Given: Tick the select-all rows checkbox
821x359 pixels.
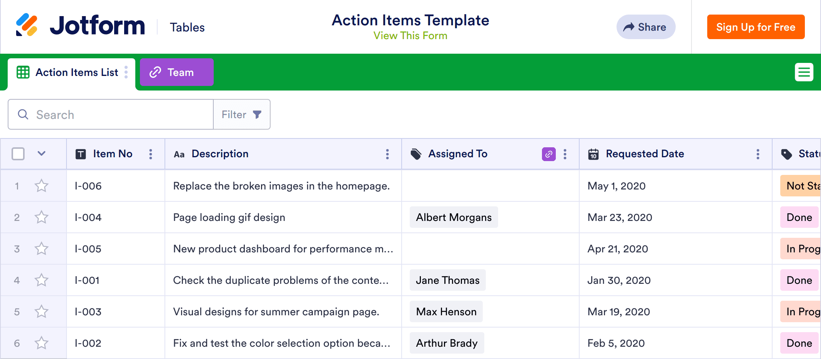Looking at the screenshot, I should click(18, 154).
